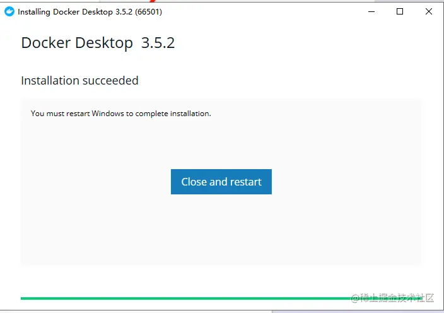Image resolution: width=444 pixels, height=313 pixels.
Task: Click the "You must restart Windows" message
Action: click(121, 114)
